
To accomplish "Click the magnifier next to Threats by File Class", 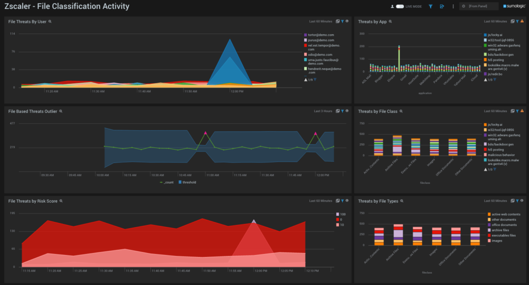I will tap(401, 111).
